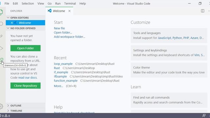Select the Welcome editor tab
Image resolution: width=210 pixels, height=118 pixels.
[59, 11]
